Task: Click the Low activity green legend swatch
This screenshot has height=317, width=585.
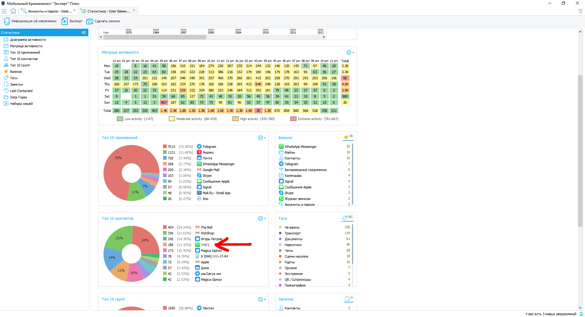Action: tap(120, 119)
